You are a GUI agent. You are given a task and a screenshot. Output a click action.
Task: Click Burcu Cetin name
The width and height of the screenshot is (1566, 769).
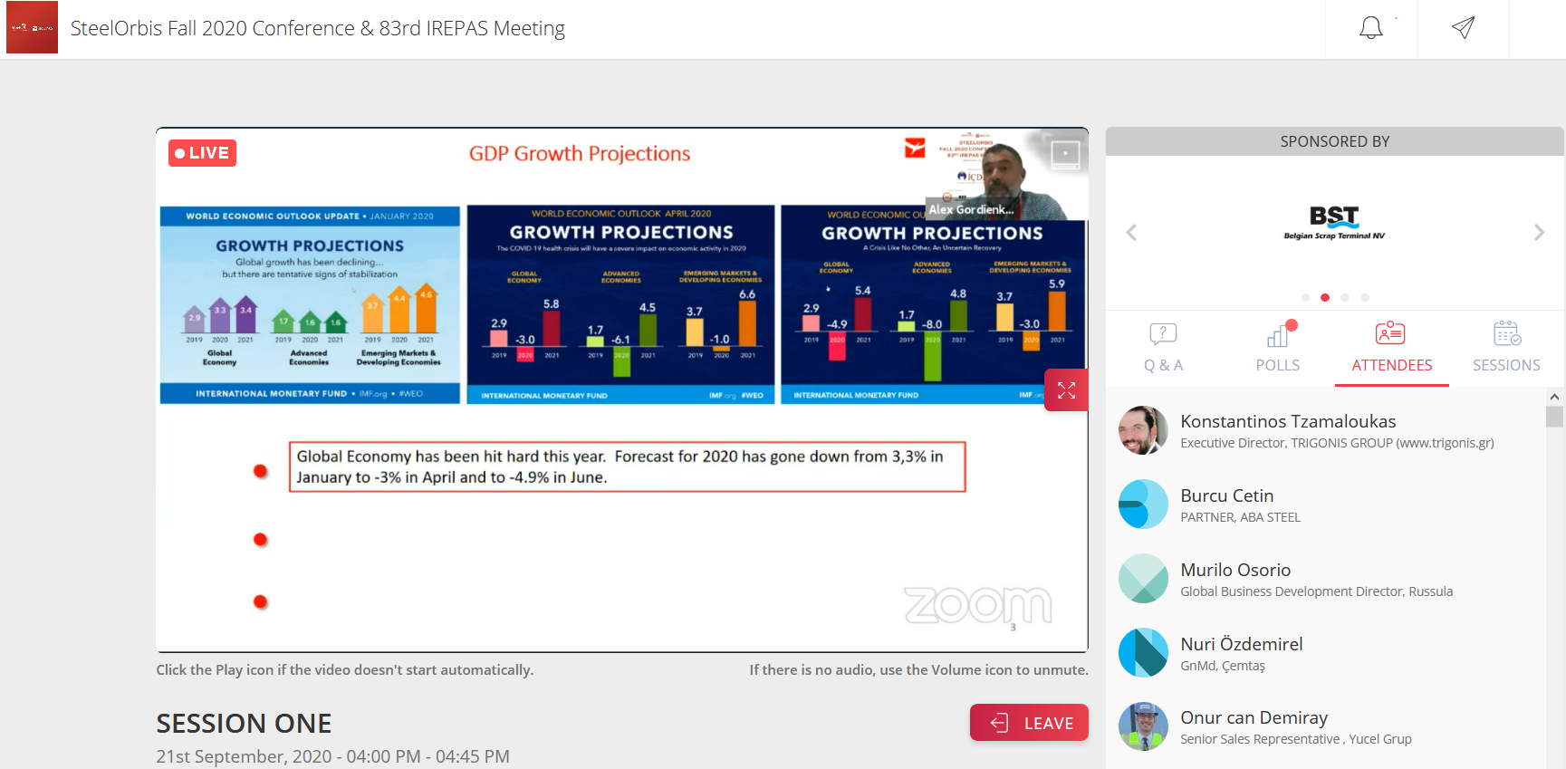coord(1226,495)
